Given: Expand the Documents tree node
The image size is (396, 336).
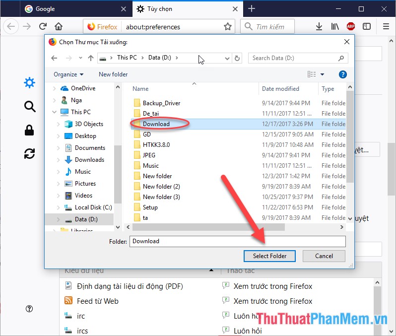Looking at the screenshot, I should pos(59,148).
